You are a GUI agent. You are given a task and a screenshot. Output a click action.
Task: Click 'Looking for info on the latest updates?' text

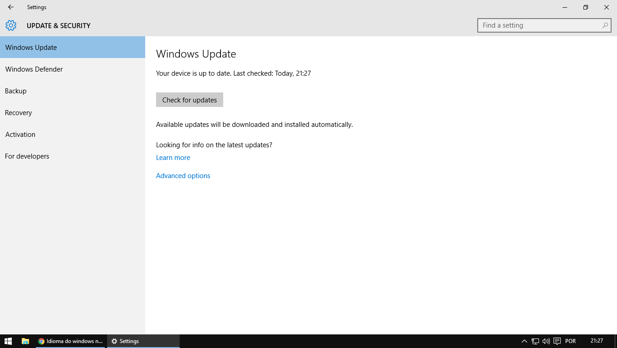click(x=214, y=145)
